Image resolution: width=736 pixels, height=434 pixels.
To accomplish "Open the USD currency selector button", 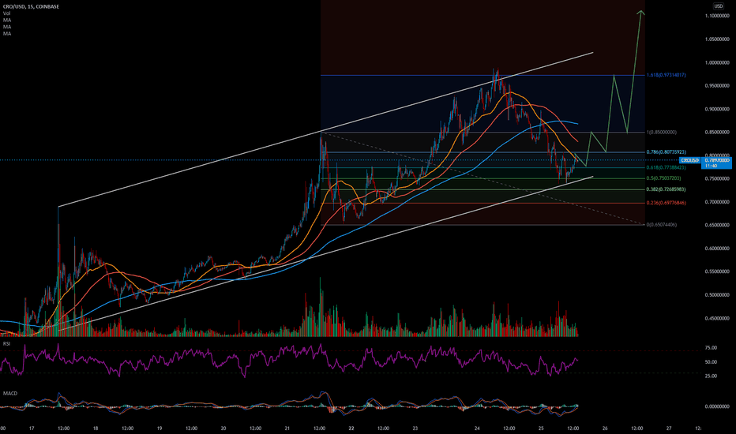I will pos(718,6).
